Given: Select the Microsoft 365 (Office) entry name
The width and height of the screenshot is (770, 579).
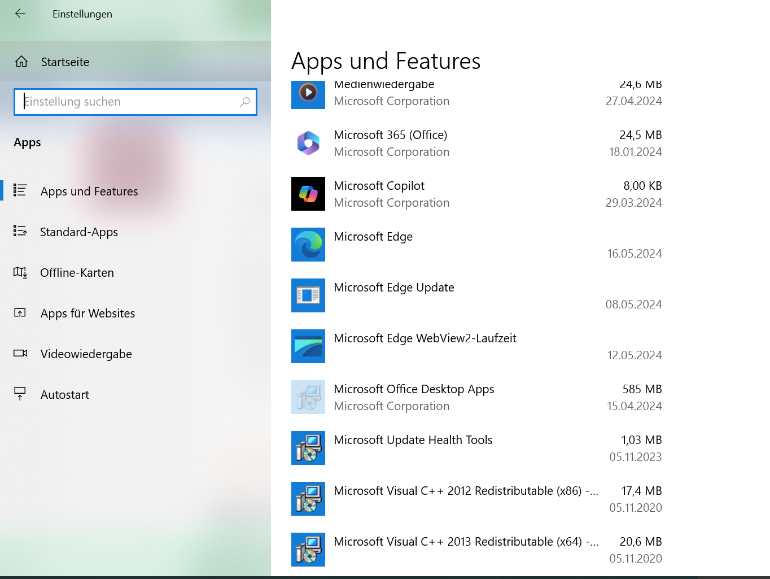Looking at the screenshot, I should (x=391, y=135).
